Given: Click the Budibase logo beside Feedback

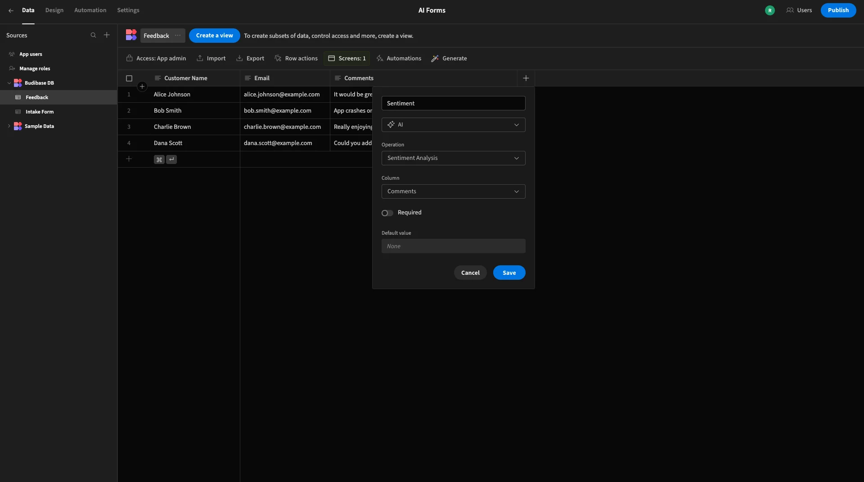Looking at the screenshot, I should 131,35.
